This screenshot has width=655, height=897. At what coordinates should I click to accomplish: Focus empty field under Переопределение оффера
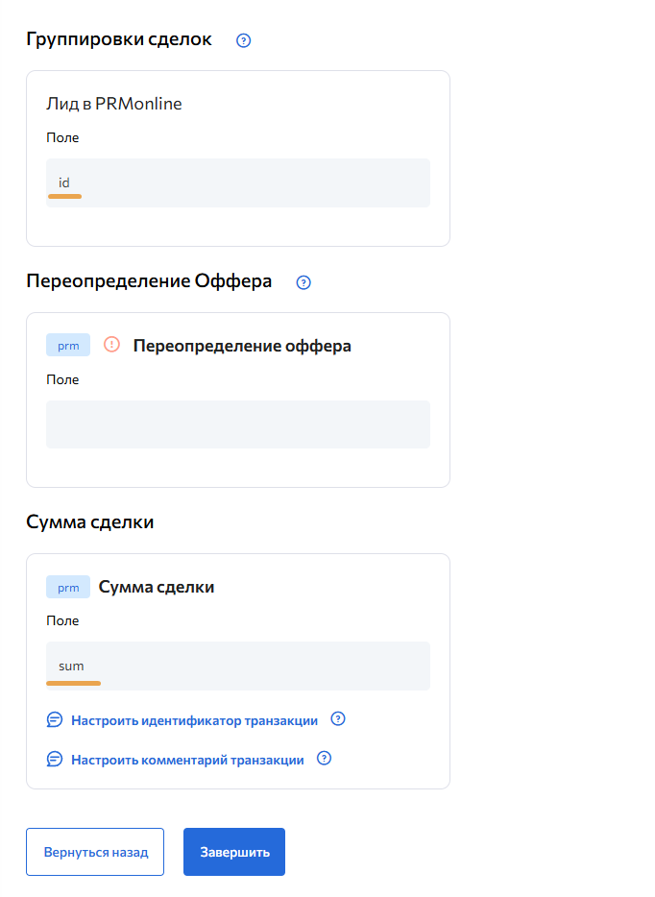tap(237, 424)
